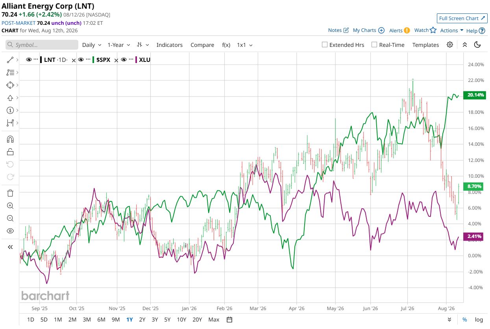Select the Fibonacci/list drawing tool
Viewport: 490px width, 329px height.
(10, 72)
